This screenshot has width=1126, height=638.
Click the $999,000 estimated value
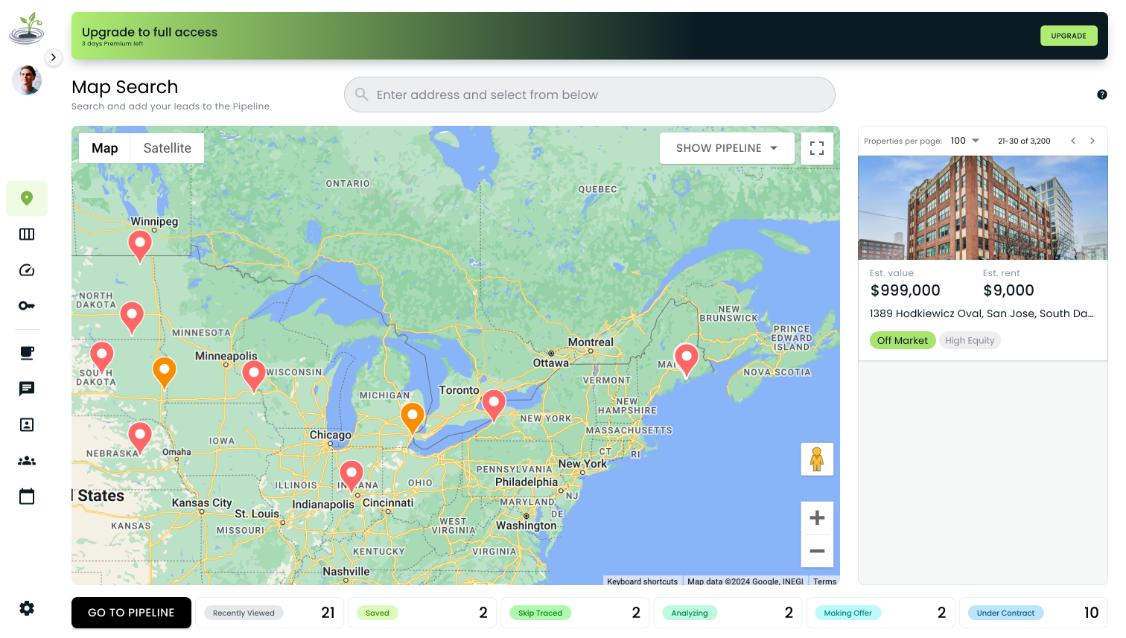click(906, 290)
